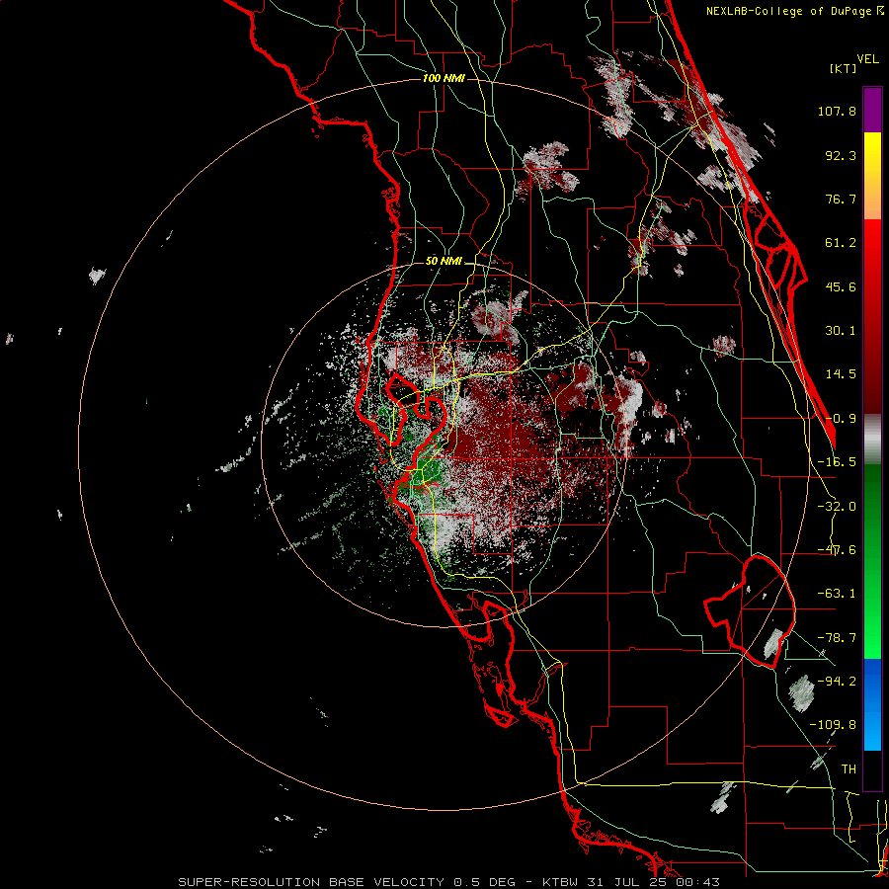
Task: Click the NEXLAB-College of DuPage credit text
Action: tap(795, 11)
